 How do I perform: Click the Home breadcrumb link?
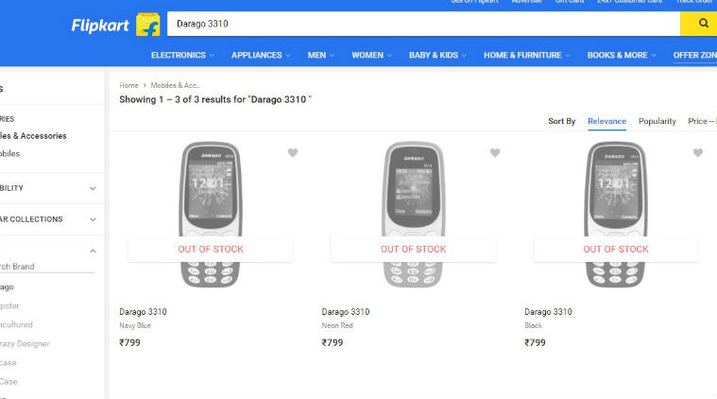128,85
